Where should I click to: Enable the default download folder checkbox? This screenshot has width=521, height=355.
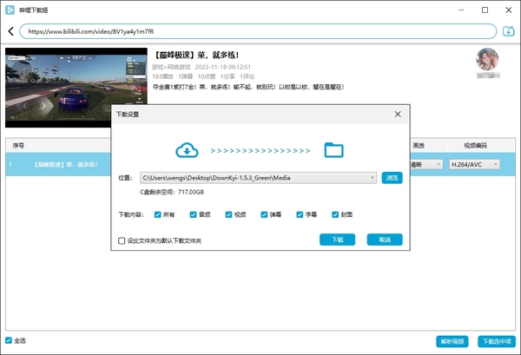pos(122,240)
